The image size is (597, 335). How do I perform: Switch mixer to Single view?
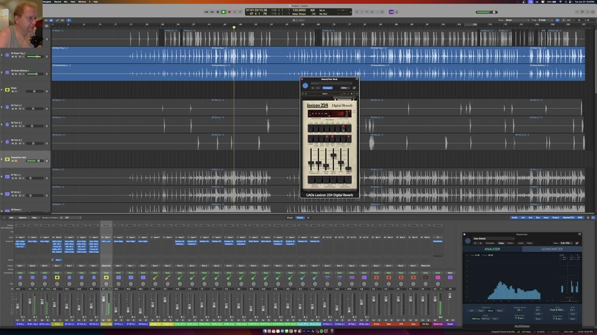(x=290, y=217)
